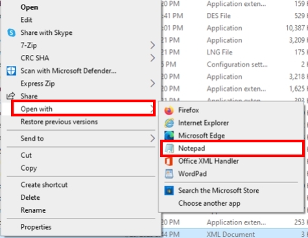Click the WordPad icon
The image size is (308, 238).
(169, 174)
